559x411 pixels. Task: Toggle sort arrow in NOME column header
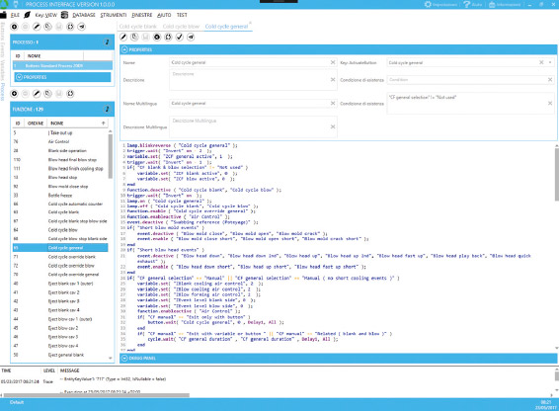(x=104, y=123)
